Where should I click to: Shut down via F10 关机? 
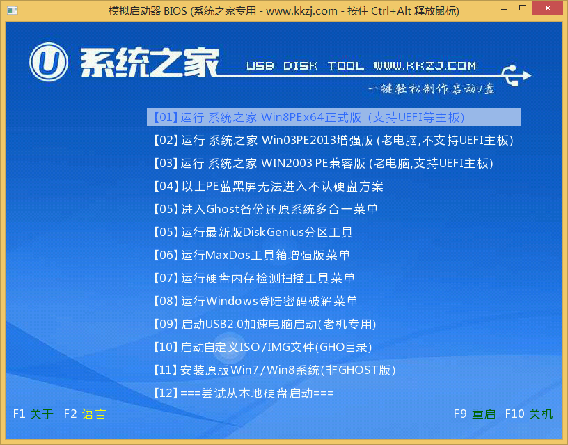click(x=529, y=414)
